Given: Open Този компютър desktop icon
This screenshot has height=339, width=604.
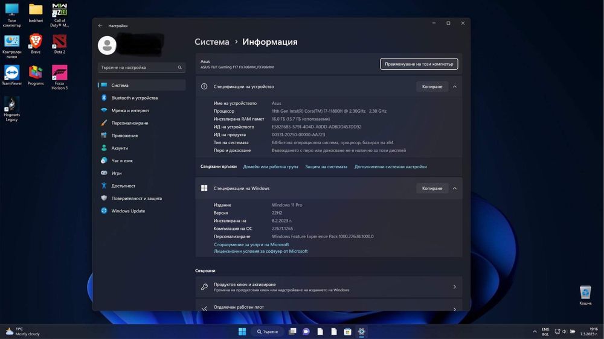Looking at the screenshot, I should (x=12, y=15).
